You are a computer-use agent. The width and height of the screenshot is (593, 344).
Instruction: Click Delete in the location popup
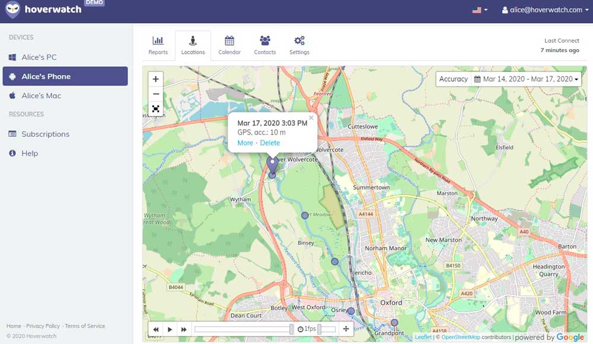pos(270,143)
